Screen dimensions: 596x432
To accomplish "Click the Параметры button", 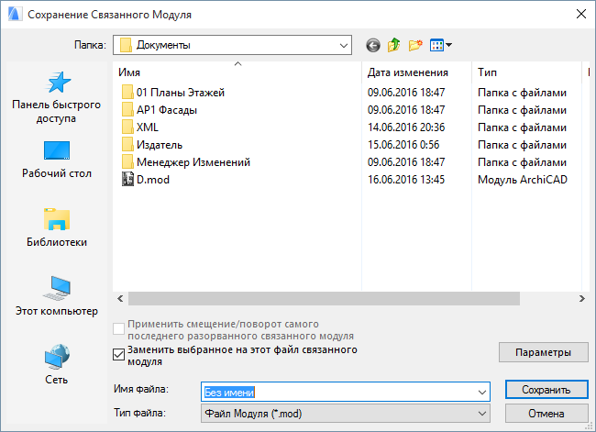I will pos(543,352).
